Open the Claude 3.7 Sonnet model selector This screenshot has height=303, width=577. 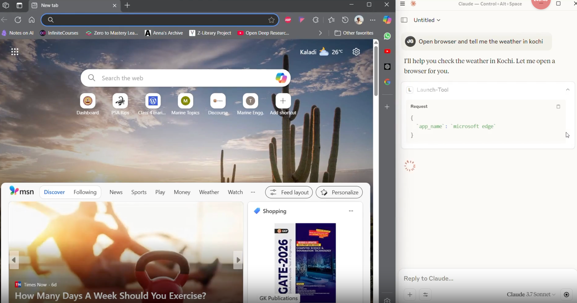tap(531, 295)
